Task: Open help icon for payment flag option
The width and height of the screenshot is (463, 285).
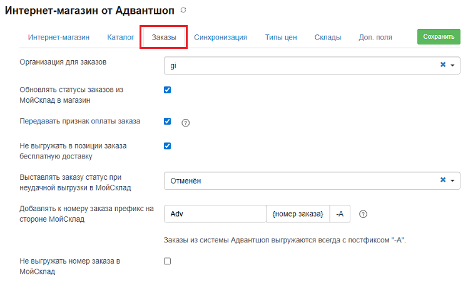Action: 185,123
